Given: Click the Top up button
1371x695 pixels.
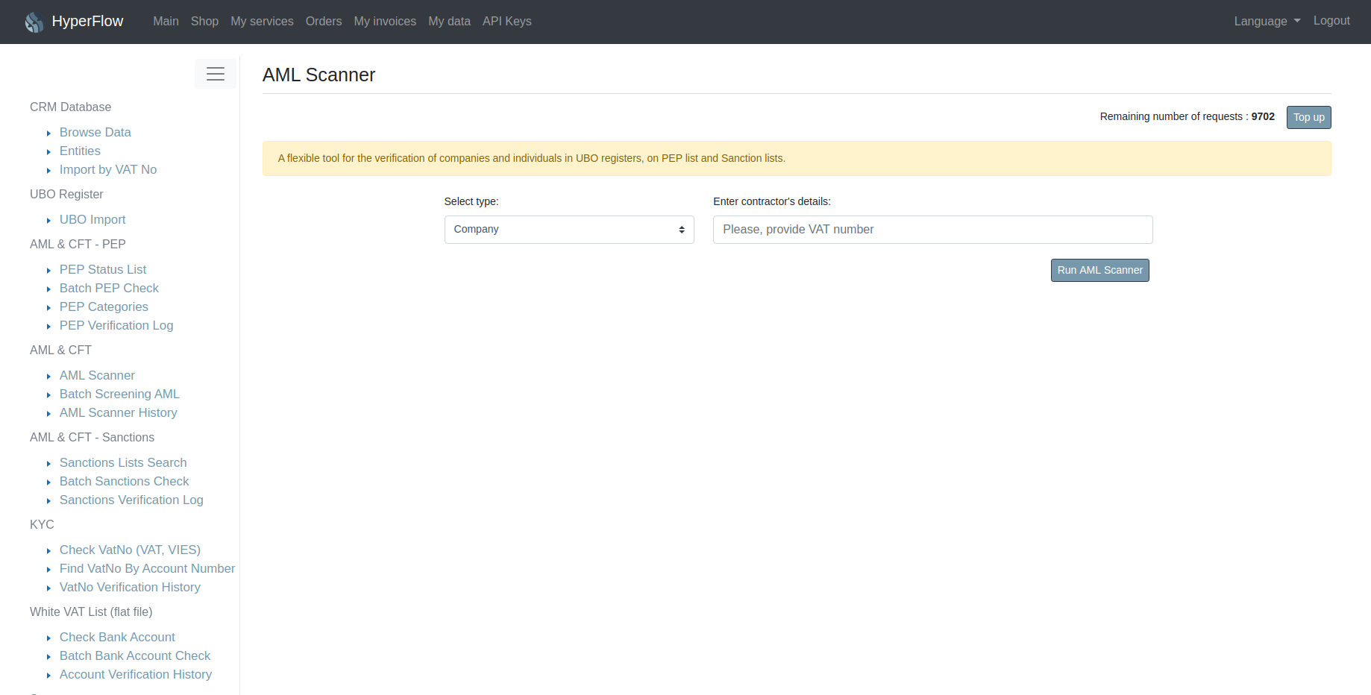Looking at the screenshot, I should [x=1308, y=117].
